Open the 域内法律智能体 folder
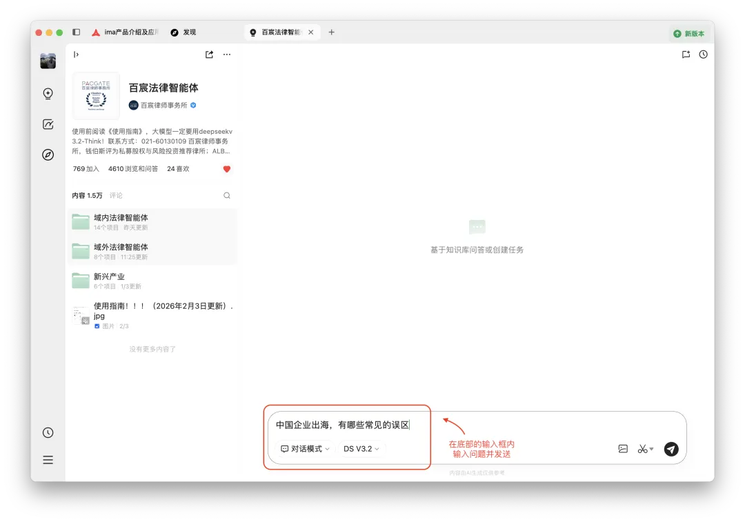 click(x=152, y=222)
